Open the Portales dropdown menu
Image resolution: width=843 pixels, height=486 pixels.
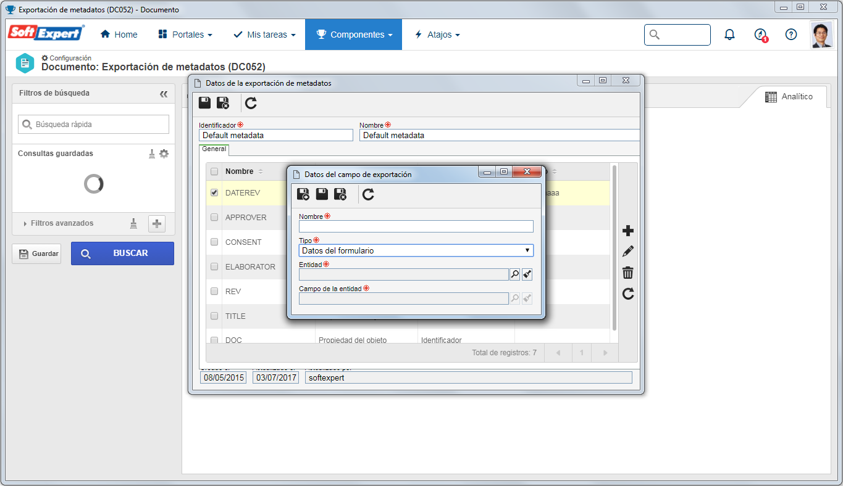(x=185, y=35)
